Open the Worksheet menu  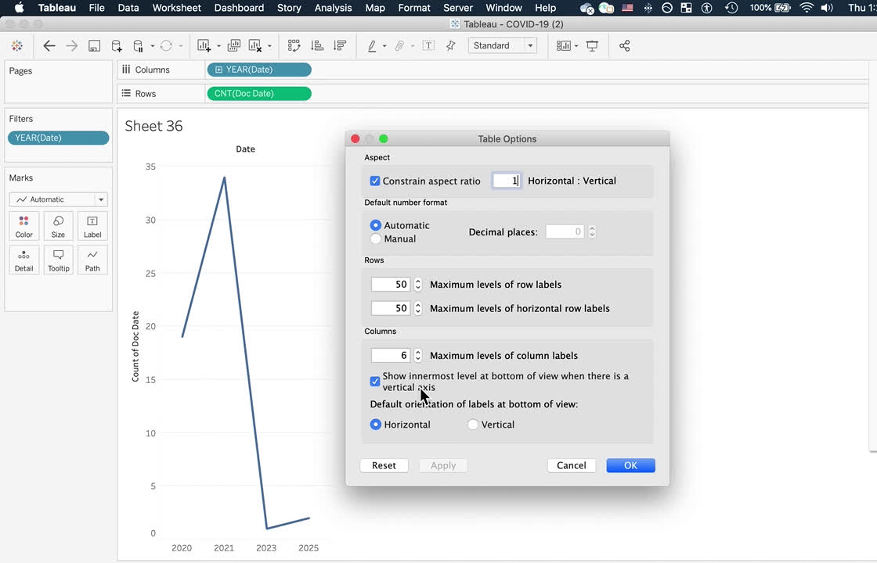point(176,8)
